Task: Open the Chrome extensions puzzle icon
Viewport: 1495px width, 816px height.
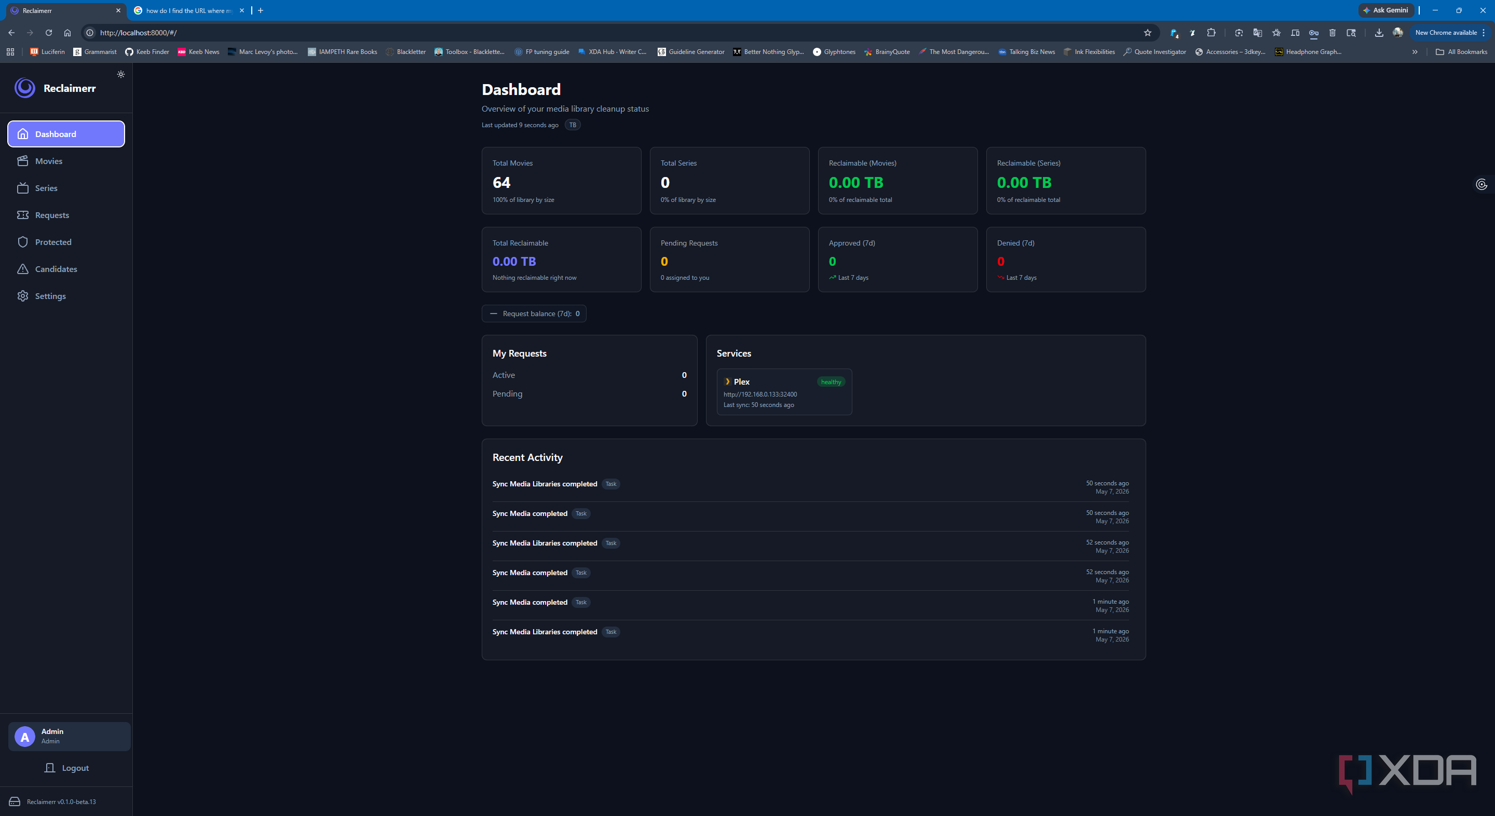Action: (x=1211, y=33)
